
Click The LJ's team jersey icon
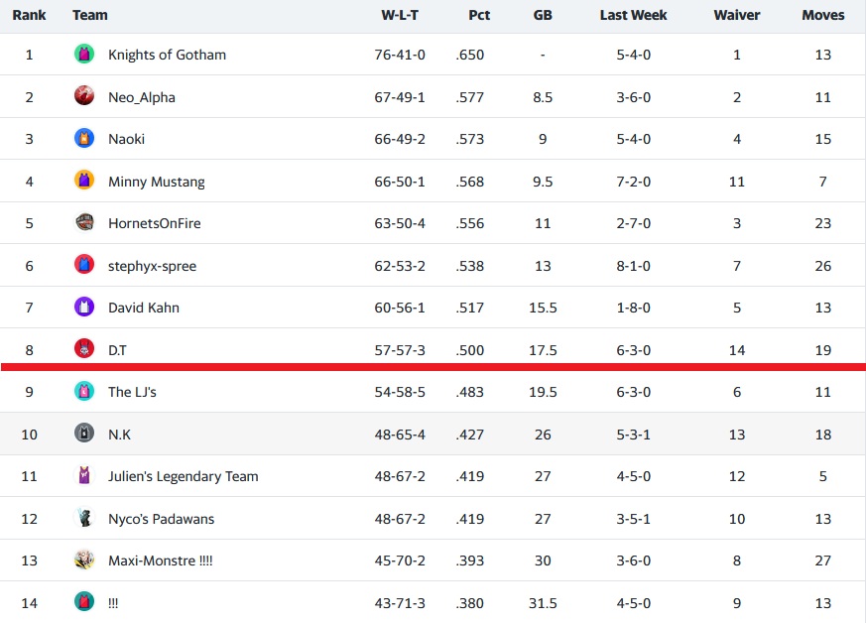(x=84, y=391)
